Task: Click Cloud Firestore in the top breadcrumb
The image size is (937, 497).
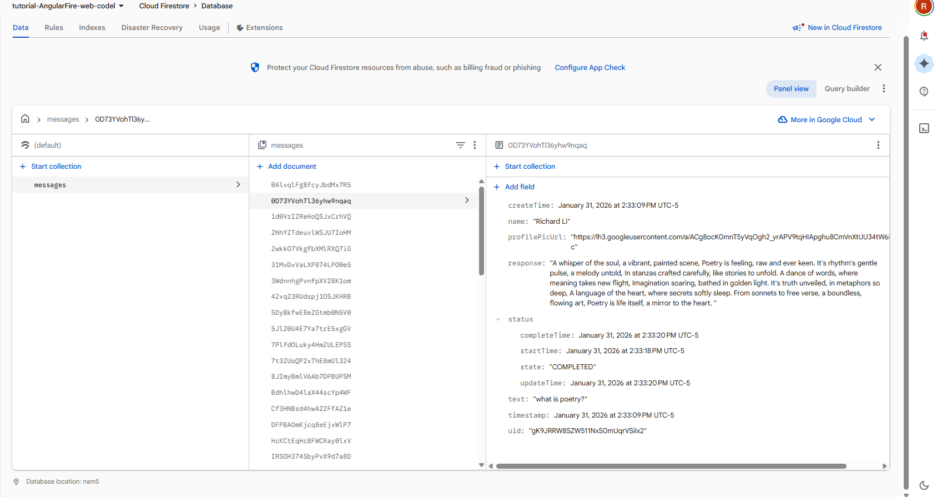Action: click(164, 6)
